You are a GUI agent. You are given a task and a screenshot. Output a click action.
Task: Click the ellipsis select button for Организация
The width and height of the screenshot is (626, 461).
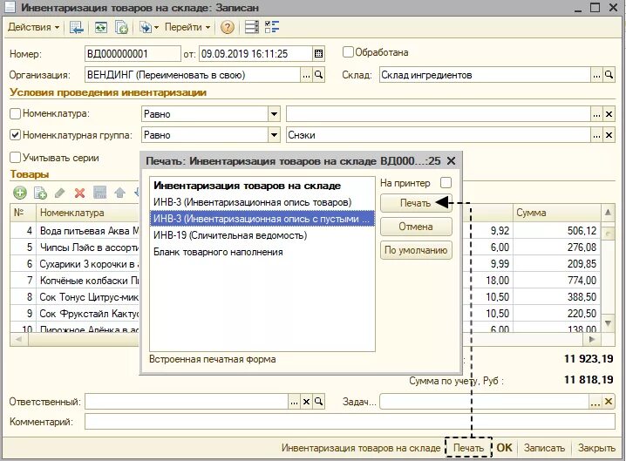point(306,75)
